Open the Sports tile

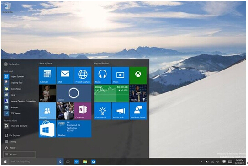138,93
